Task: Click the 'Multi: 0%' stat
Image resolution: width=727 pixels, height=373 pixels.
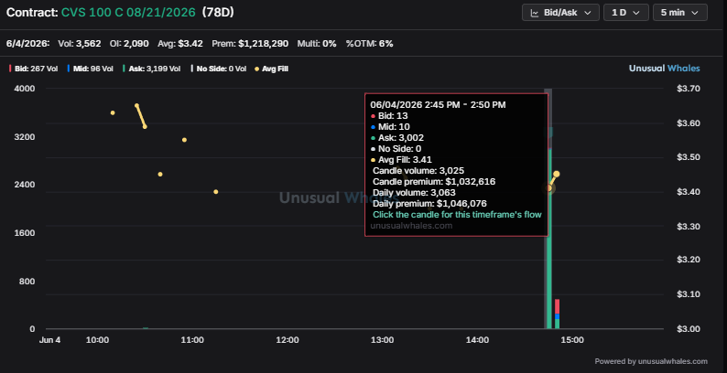Action: (x=317, y=44)
